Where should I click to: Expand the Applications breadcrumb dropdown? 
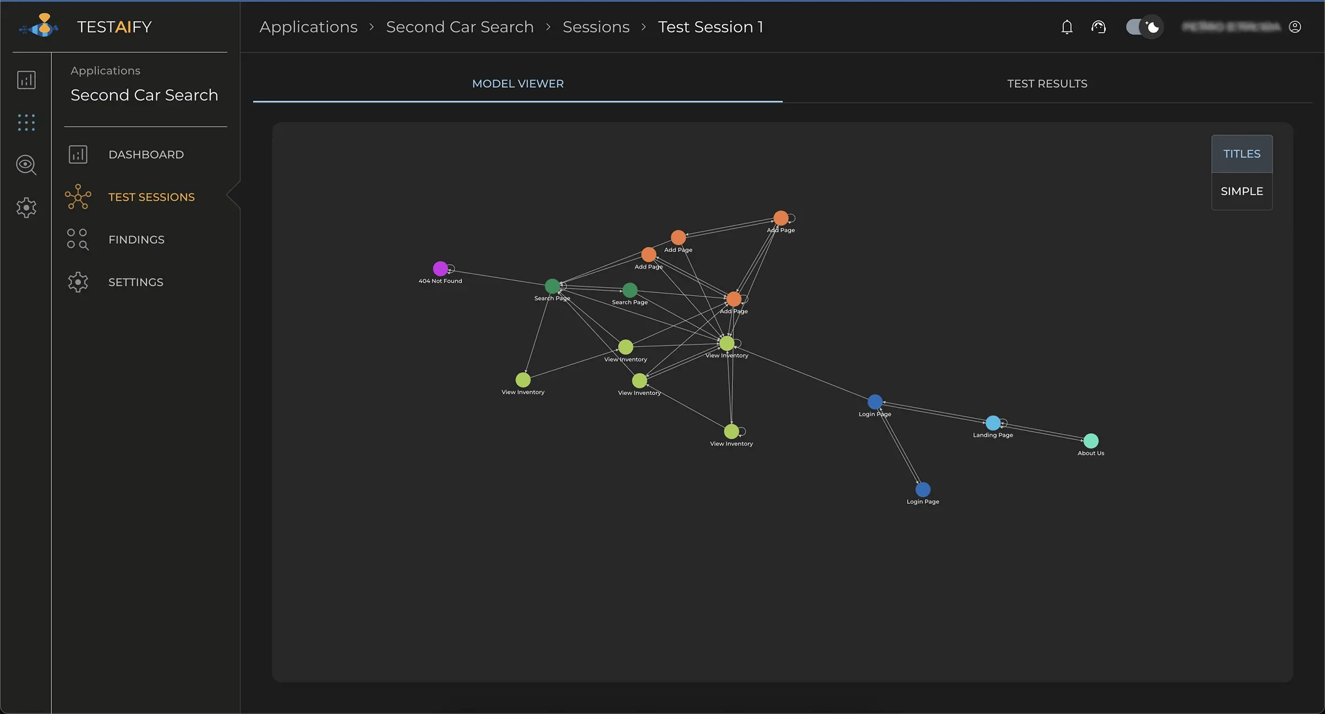(309, 26)
